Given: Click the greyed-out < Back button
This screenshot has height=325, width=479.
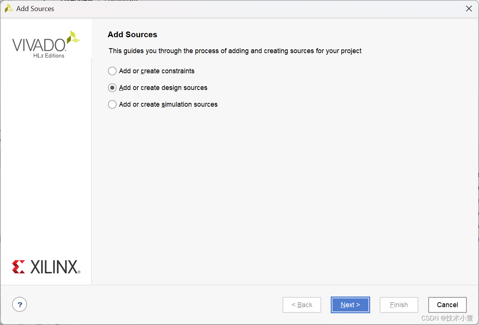Looking at the screenshot, I should click(302, 305).
